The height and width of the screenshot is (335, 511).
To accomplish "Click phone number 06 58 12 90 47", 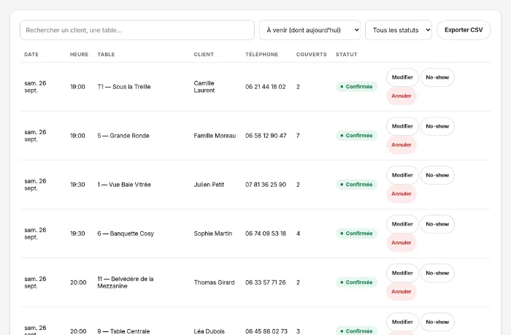I will coord(266,136).
